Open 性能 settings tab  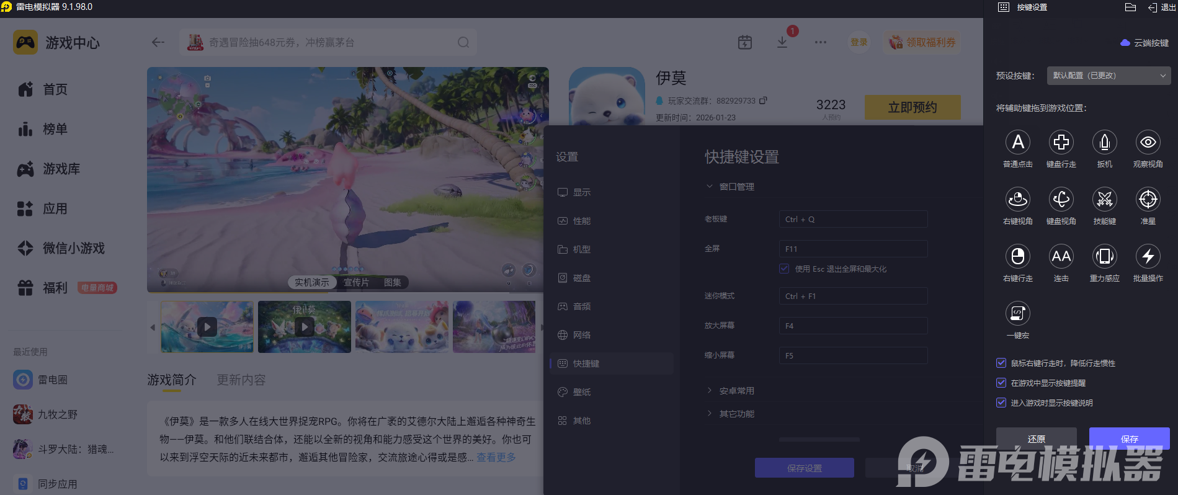(581, 221)
